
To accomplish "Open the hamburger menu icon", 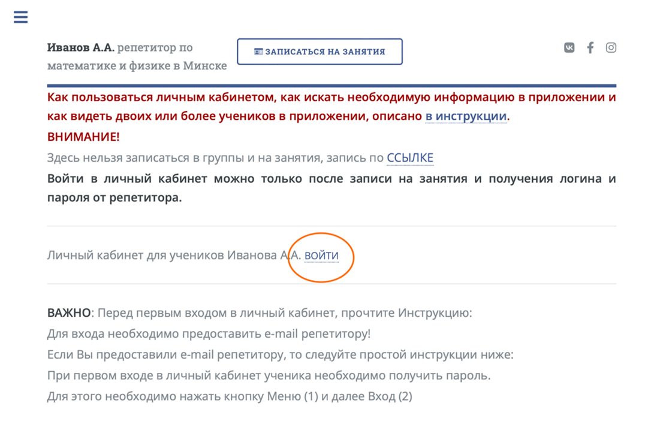I will click(x=21, y=17).
